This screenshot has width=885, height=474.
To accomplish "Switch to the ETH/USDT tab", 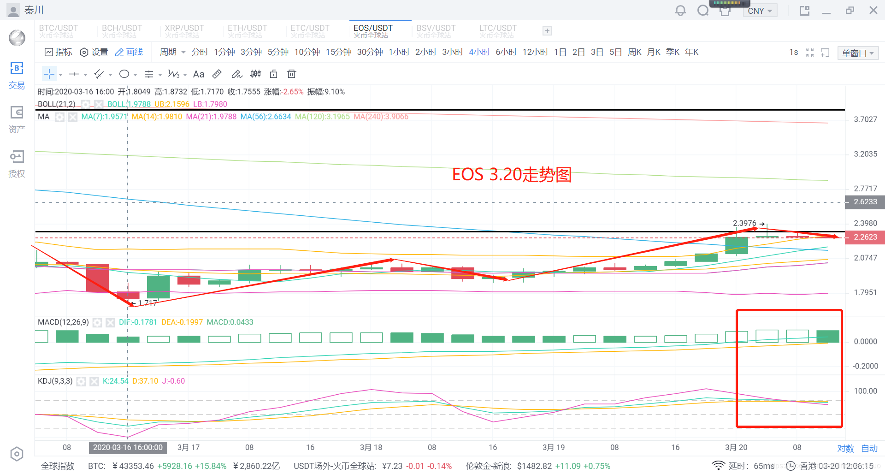I will [248, 31].
